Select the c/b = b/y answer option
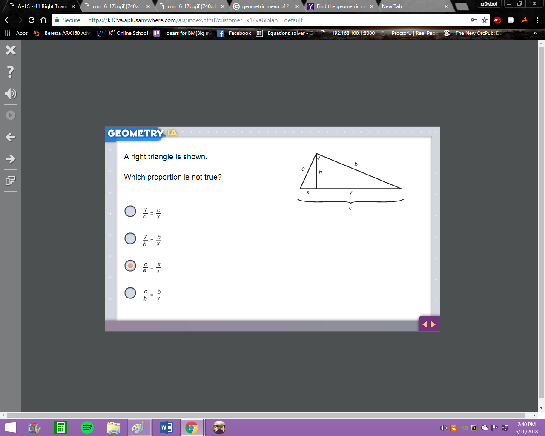Viewport: 545px width, 436px height. coord(130,293)
